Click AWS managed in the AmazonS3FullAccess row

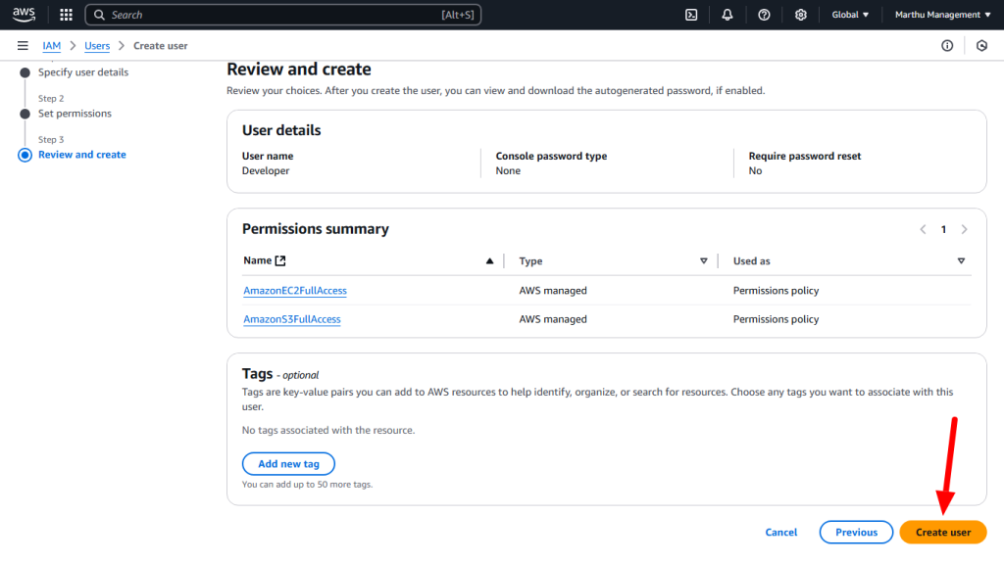553,319
